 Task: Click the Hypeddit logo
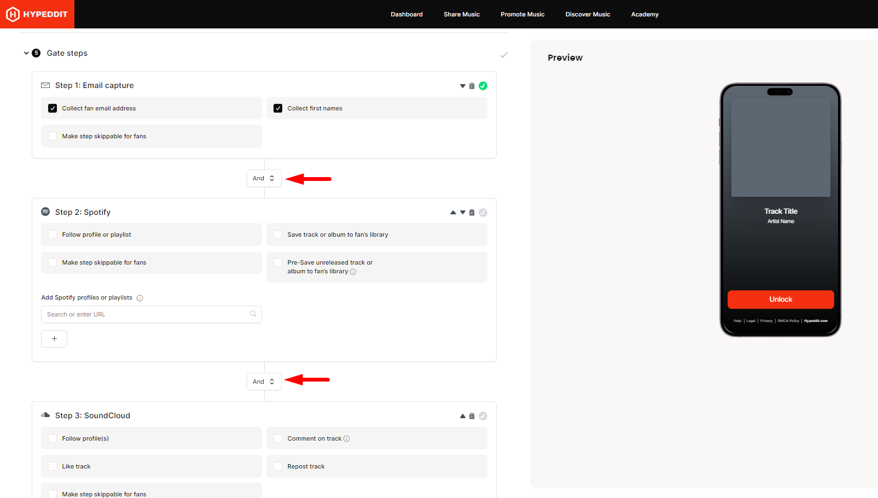click(37, 14)
